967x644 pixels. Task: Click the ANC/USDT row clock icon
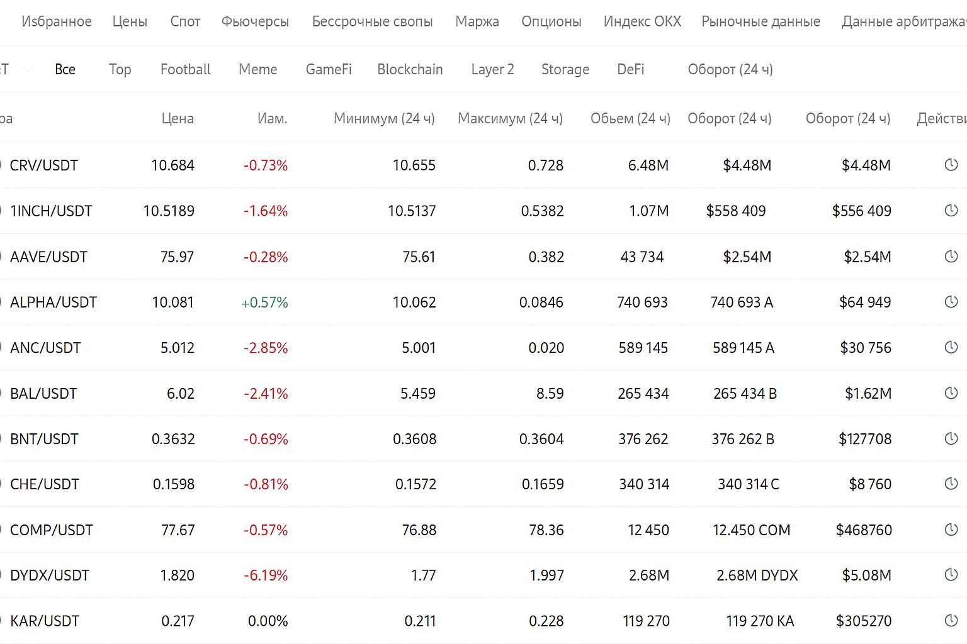coord(951,347)
